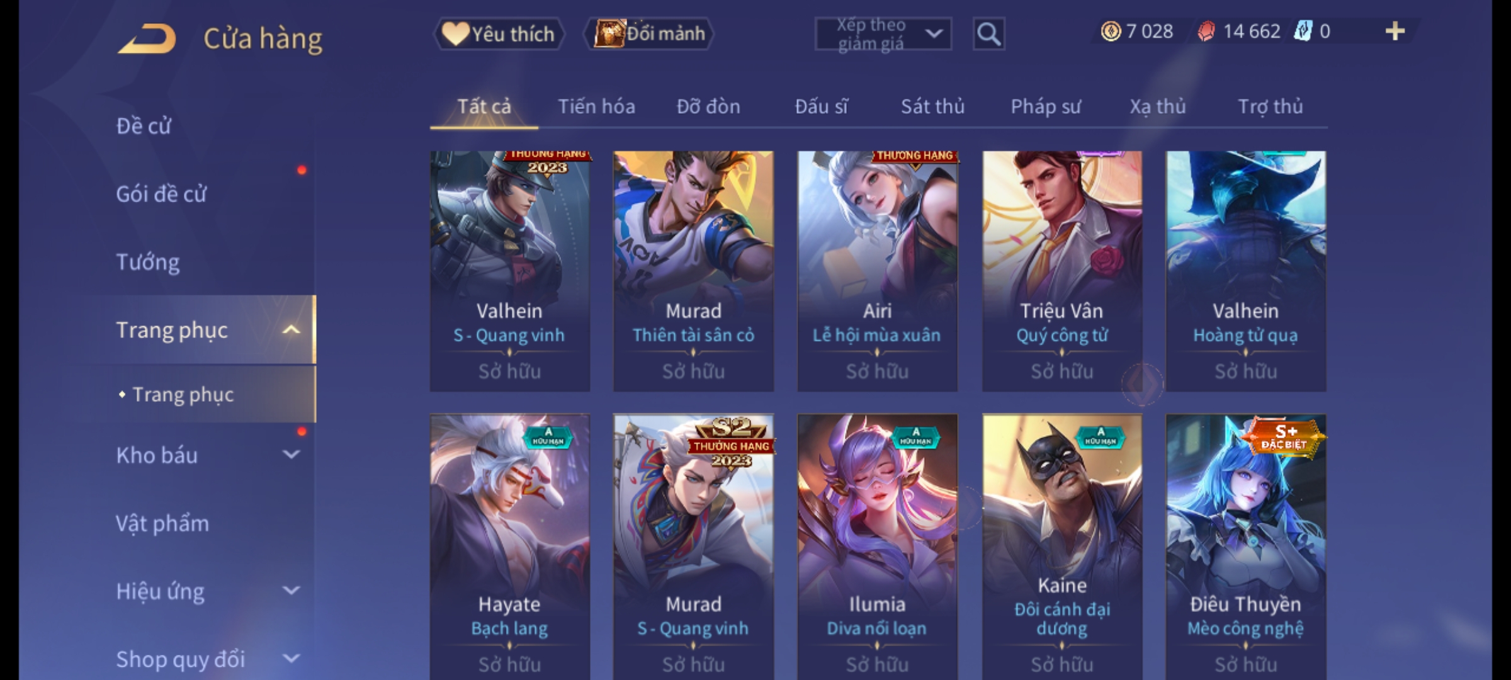1511x680 pixels.
Task: Expand the Kho báu sidebar section
Action: (x=291, y=455)
